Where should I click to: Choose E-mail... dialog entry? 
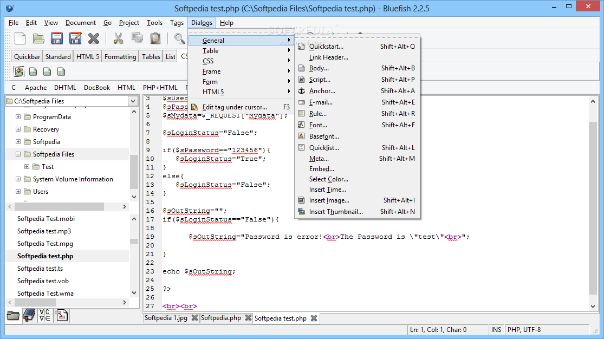tap(357, 102)
